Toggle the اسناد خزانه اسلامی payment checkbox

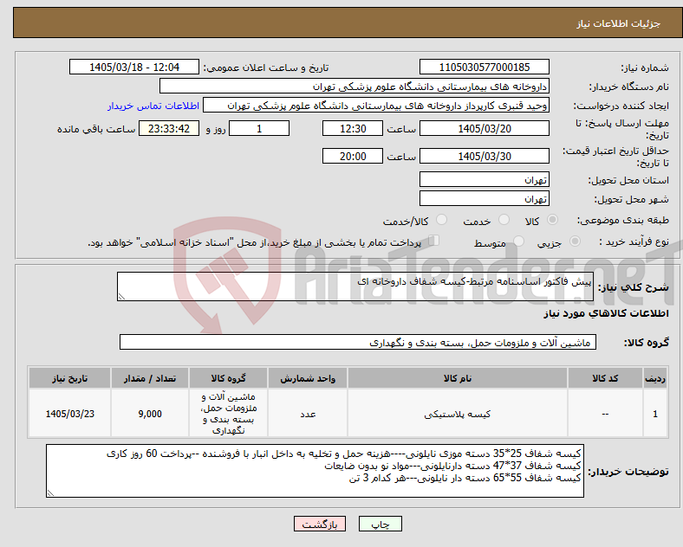434,241
